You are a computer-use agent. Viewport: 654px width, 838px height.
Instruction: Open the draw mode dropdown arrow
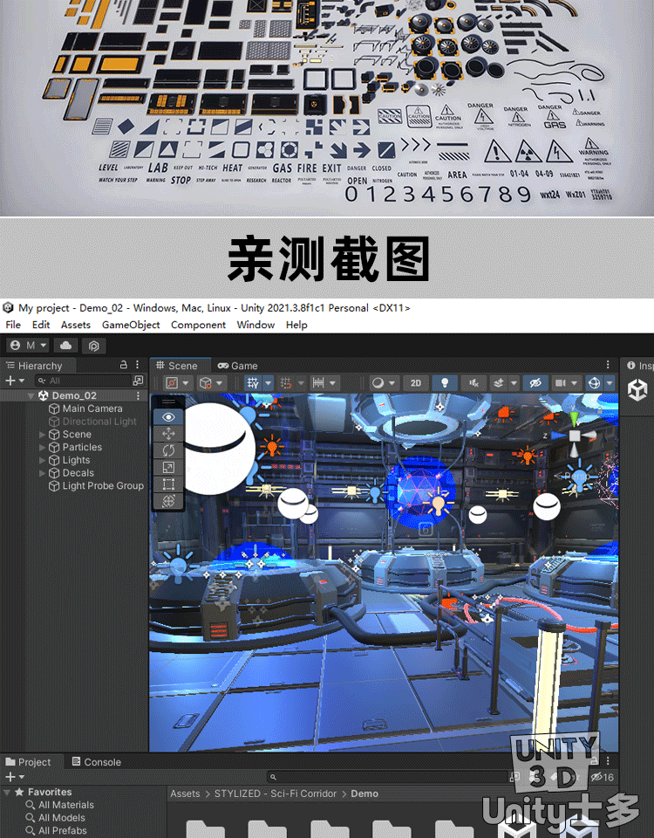coord(392,382)
